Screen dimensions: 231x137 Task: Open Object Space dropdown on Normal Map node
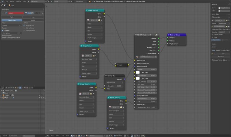point(114,82)
